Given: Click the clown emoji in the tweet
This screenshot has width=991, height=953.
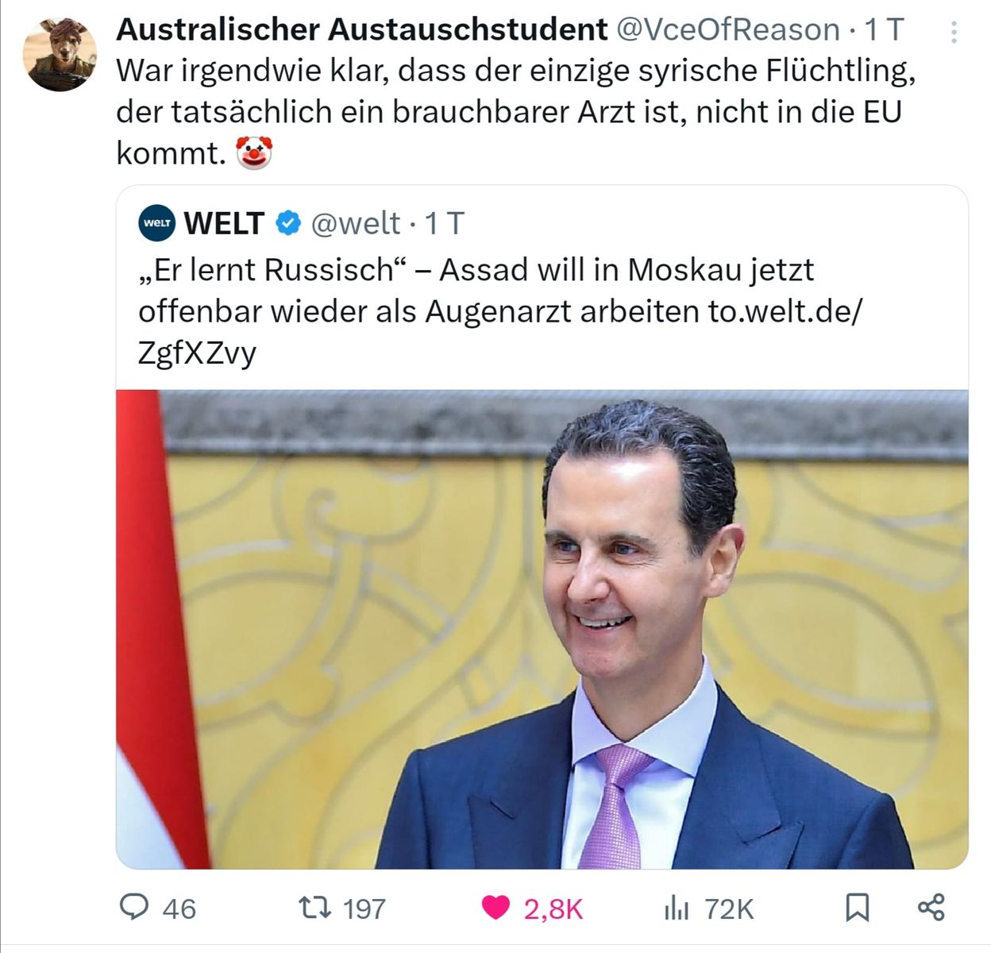Looking at the screenshot, I should [254, 152].
